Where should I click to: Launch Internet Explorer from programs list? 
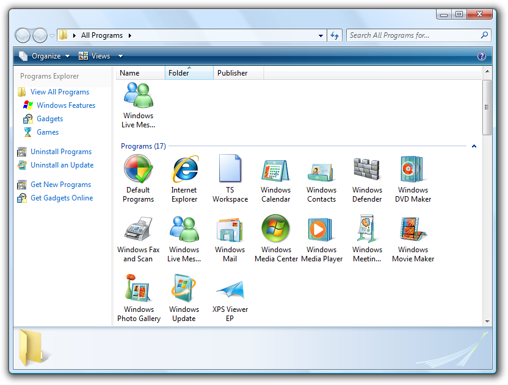(x=184, y=169)
